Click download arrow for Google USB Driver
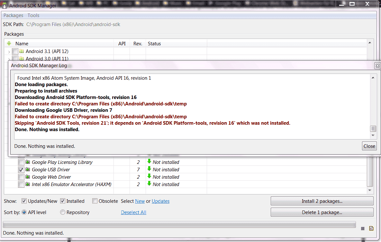The image size is (381, 242). (x=149, y=169)
